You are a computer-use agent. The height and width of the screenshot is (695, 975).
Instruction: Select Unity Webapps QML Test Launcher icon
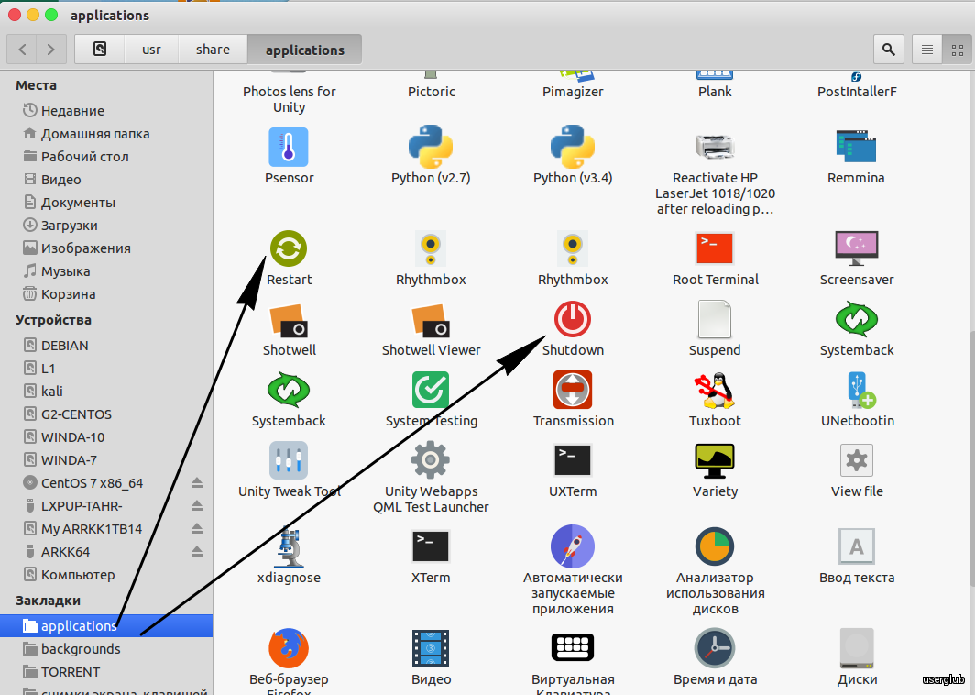pos(431,460)
